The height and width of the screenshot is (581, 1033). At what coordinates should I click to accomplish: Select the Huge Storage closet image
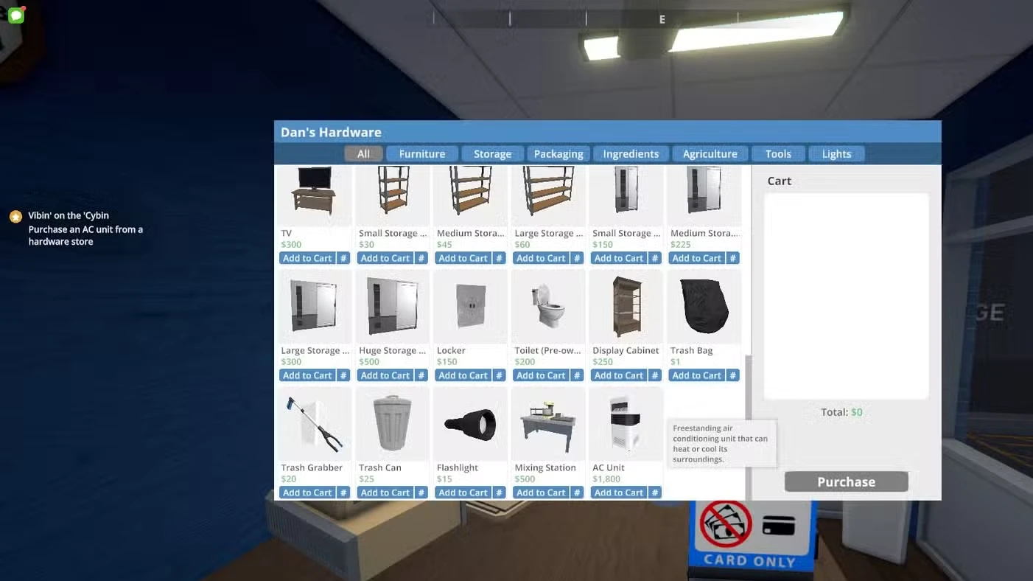tap(393, 306)
